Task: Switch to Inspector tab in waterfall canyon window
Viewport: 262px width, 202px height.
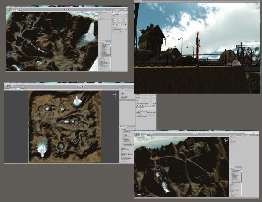Action: [115, 10]
